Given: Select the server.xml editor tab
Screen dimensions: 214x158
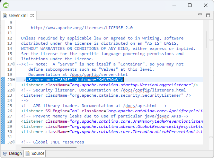Looking at the screenshot, I should tap(18, 16).
